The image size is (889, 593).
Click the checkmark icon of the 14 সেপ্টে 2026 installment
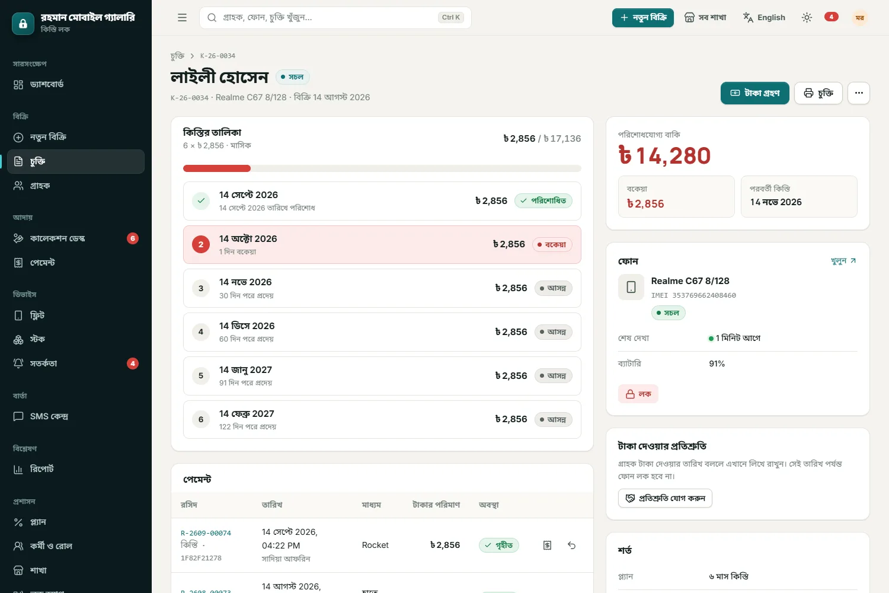[201, 200]
